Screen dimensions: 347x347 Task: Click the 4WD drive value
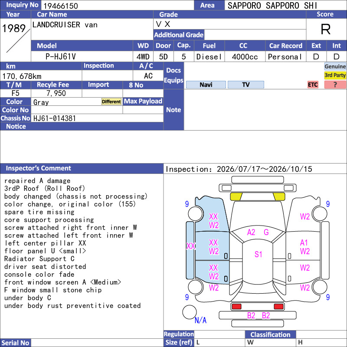coord(143,57)
